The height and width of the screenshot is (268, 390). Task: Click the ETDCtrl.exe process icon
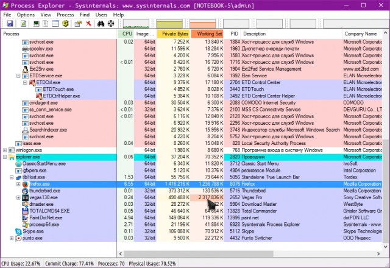click(32, 83)
